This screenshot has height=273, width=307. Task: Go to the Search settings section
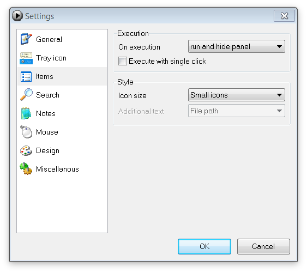pos(47,95)
